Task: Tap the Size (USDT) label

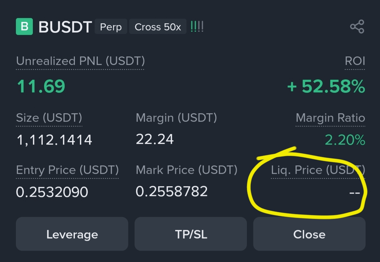Action: (x=49, y=118)
